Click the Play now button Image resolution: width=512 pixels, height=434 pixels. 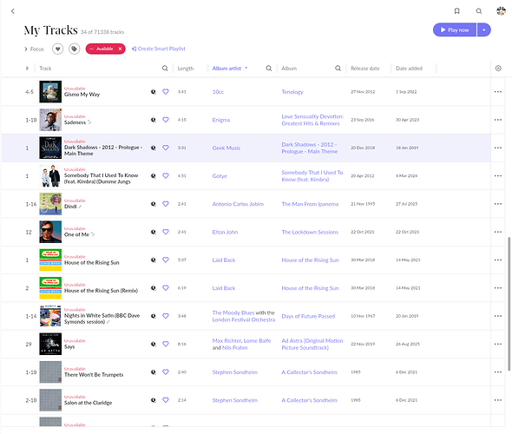(455, 30)
